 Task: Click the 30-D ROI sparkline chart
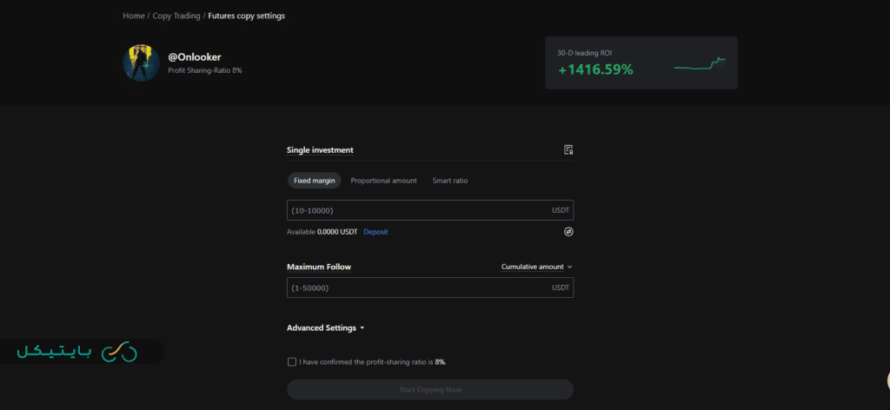pyautogui.click(x=700, y=64)
